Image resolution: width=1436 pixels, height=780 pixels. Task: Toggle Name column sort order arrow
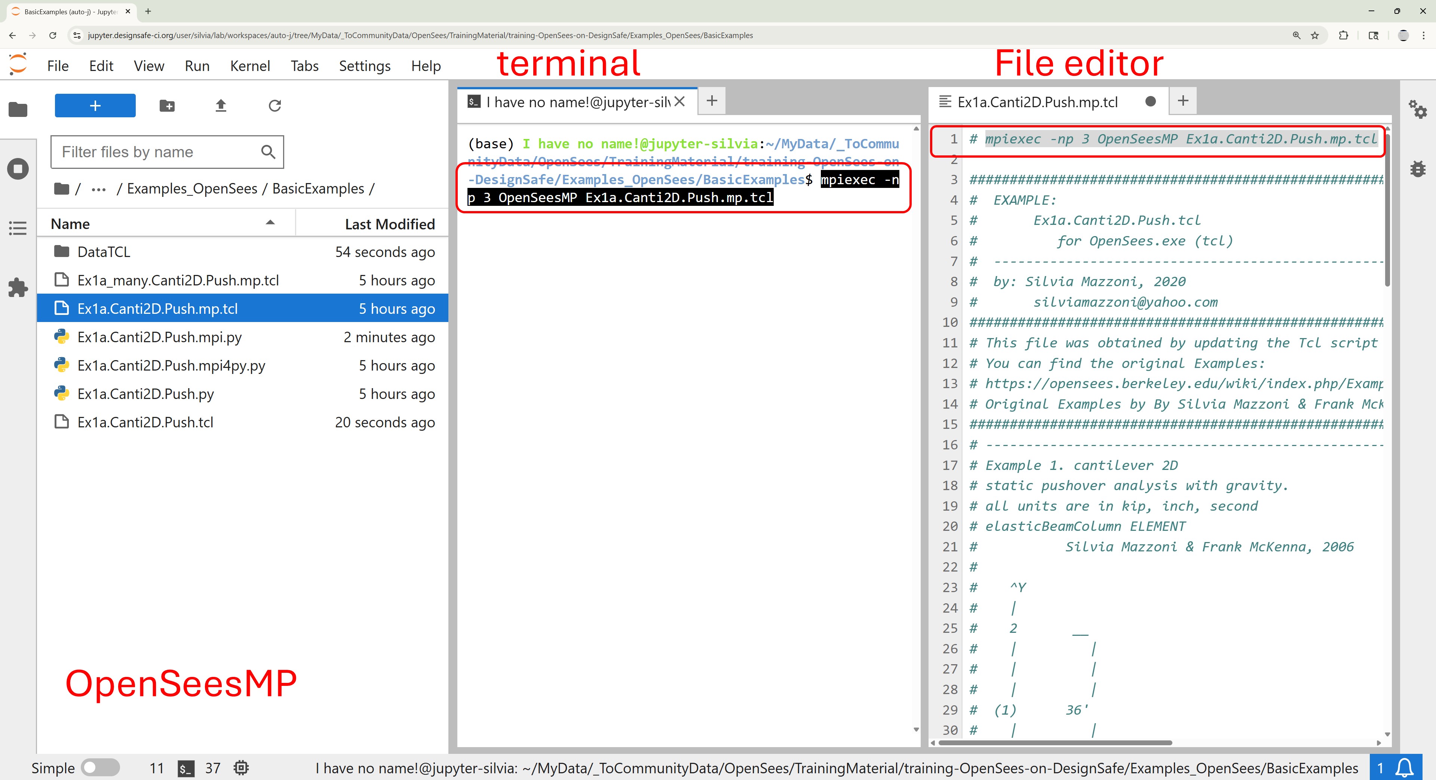click(270, 223)
